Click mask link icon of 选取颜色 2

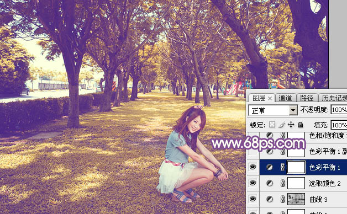click(x=282, y=183)
